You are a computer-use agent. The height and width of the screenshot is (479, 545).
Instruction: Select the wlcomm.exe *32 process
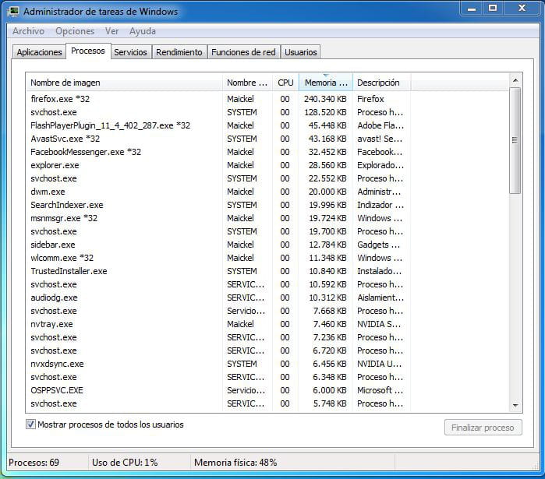[218, 258]
